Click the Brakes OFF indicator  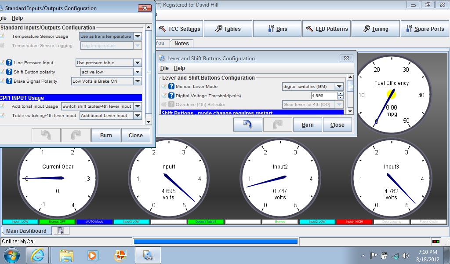[x=57, y=221]
